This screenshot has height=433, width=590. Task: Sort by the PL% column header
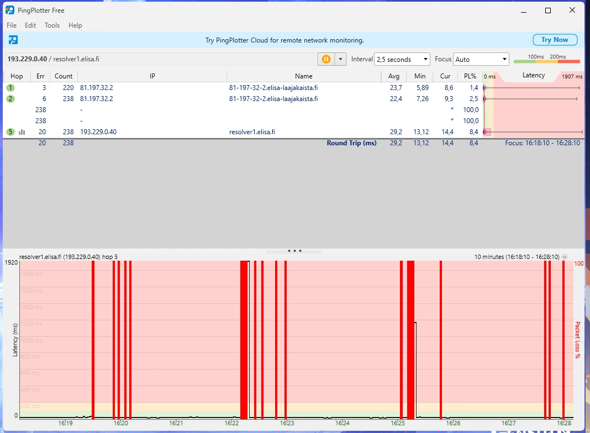click(x=470, y=76)
